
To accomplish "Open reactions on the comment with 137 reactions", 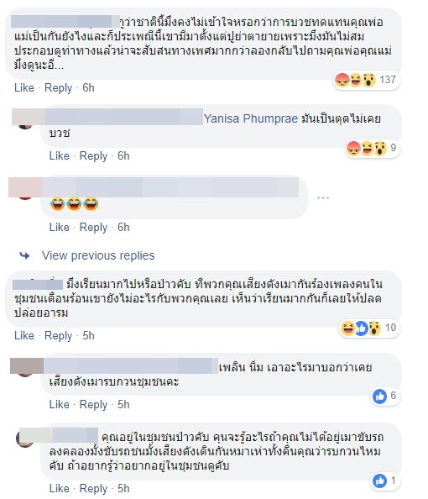I will (366, 80).
